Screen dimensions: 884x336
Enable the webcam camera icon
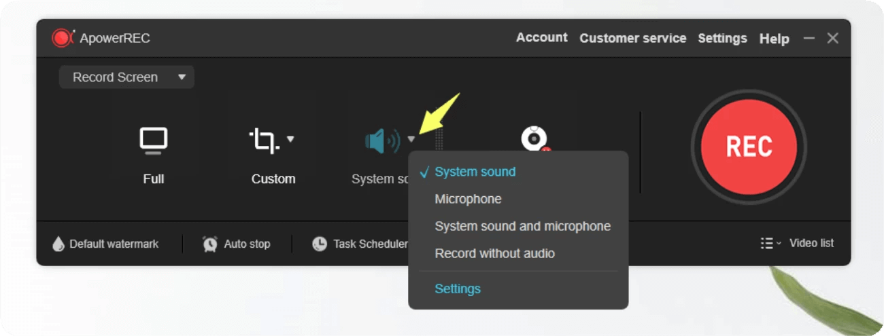[x=535, y=138]
